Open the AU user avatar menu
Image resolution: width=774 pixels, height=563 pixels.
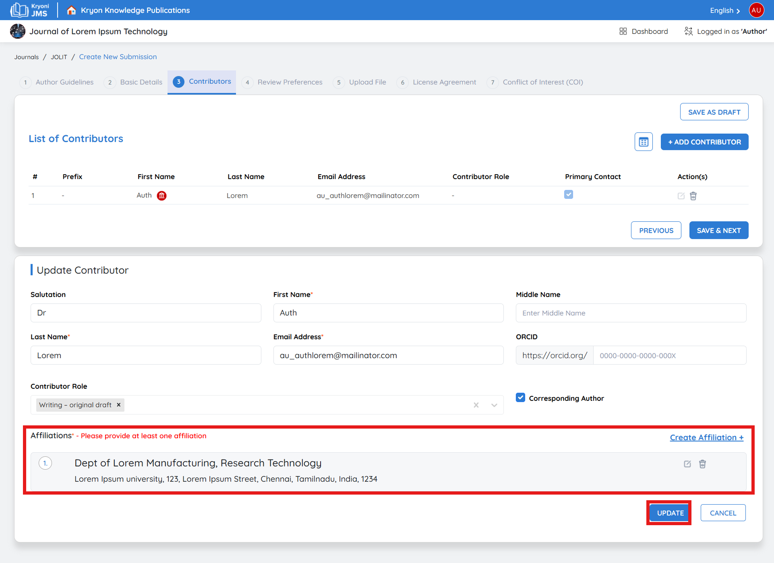click(756, 10)
